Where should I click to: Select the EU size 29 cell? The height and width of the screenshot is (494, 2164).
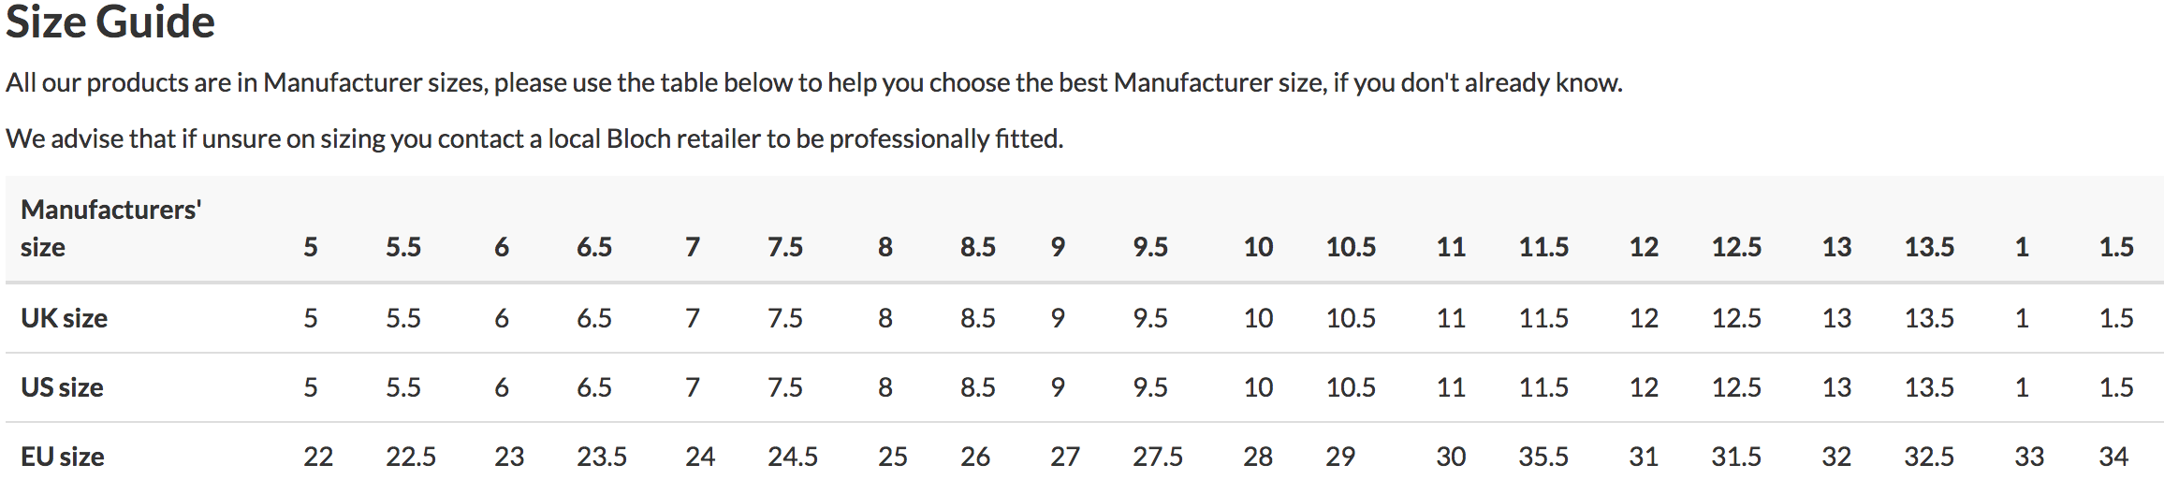(x=1340, y=457)
